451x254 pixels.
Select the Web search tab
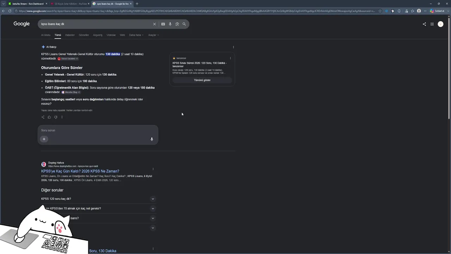pos(122,35)
